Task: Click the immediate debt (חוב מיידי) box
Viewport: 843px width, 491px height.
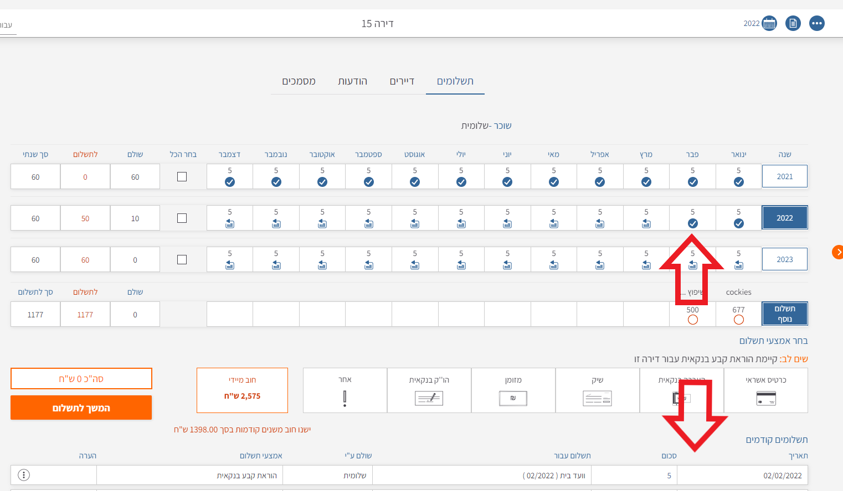Action: 242,390
